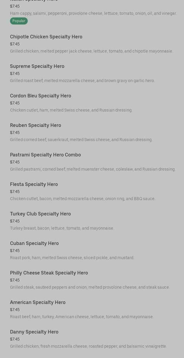Choose Philly Cheese Steak Specialty Hero

49,273
